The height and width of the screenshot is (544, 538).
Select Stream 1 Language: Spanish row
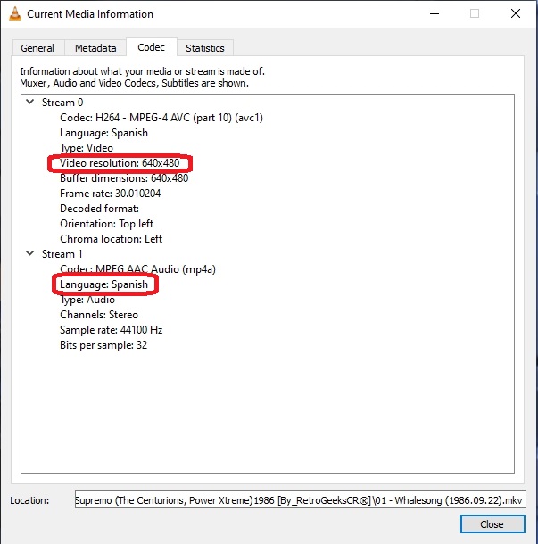coord(103,284)
